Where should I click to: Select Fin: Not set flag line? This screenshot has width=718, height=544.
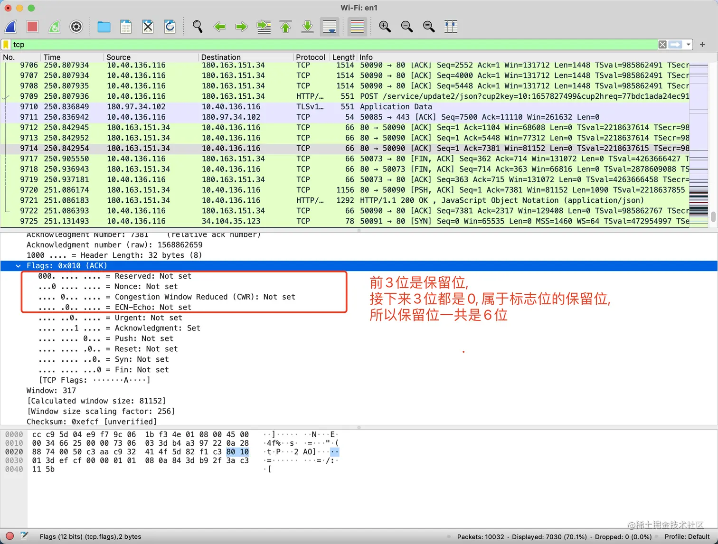coord(104,370)
